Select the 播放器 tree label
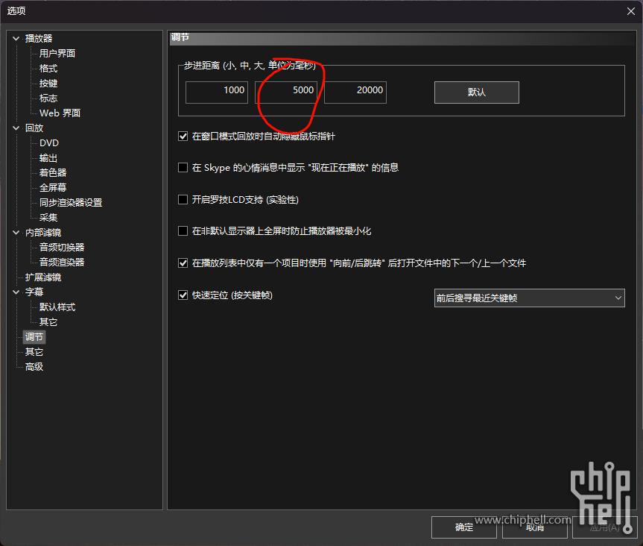Image resolution: width=643 pixels, height=546 pixels. click(39, 39)
